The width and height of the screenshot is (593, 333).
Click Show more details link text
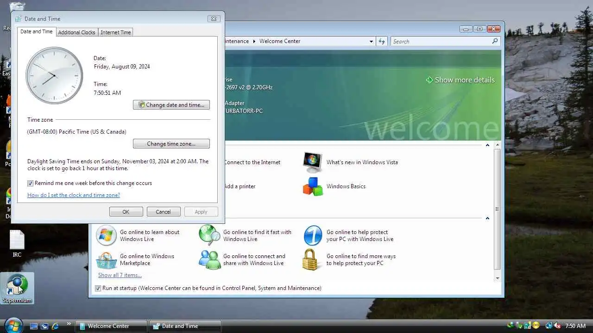pos(465,80)
